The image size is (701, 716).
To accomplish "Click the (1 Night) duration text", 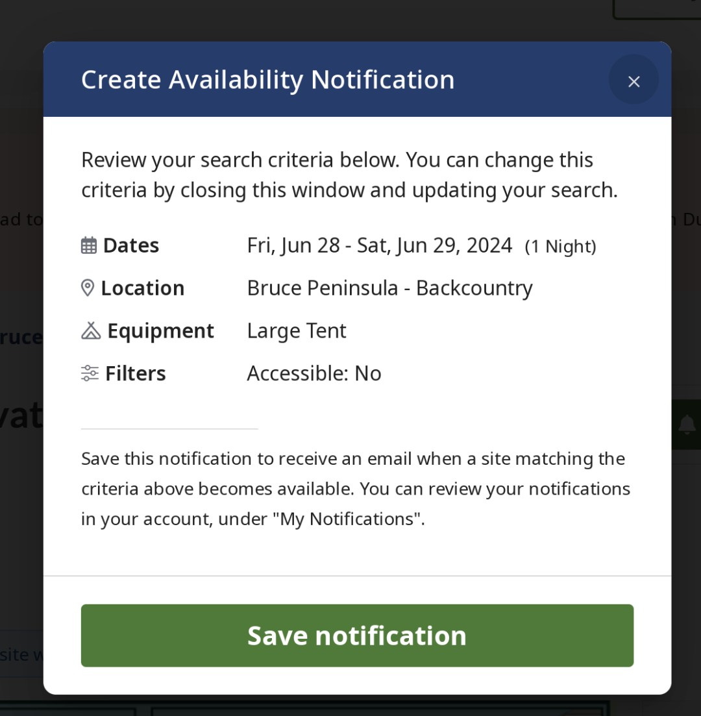I will tap(560, 247).
